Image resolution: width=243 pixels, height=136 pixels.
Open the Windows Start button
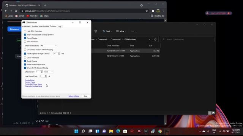coord(76,131)
